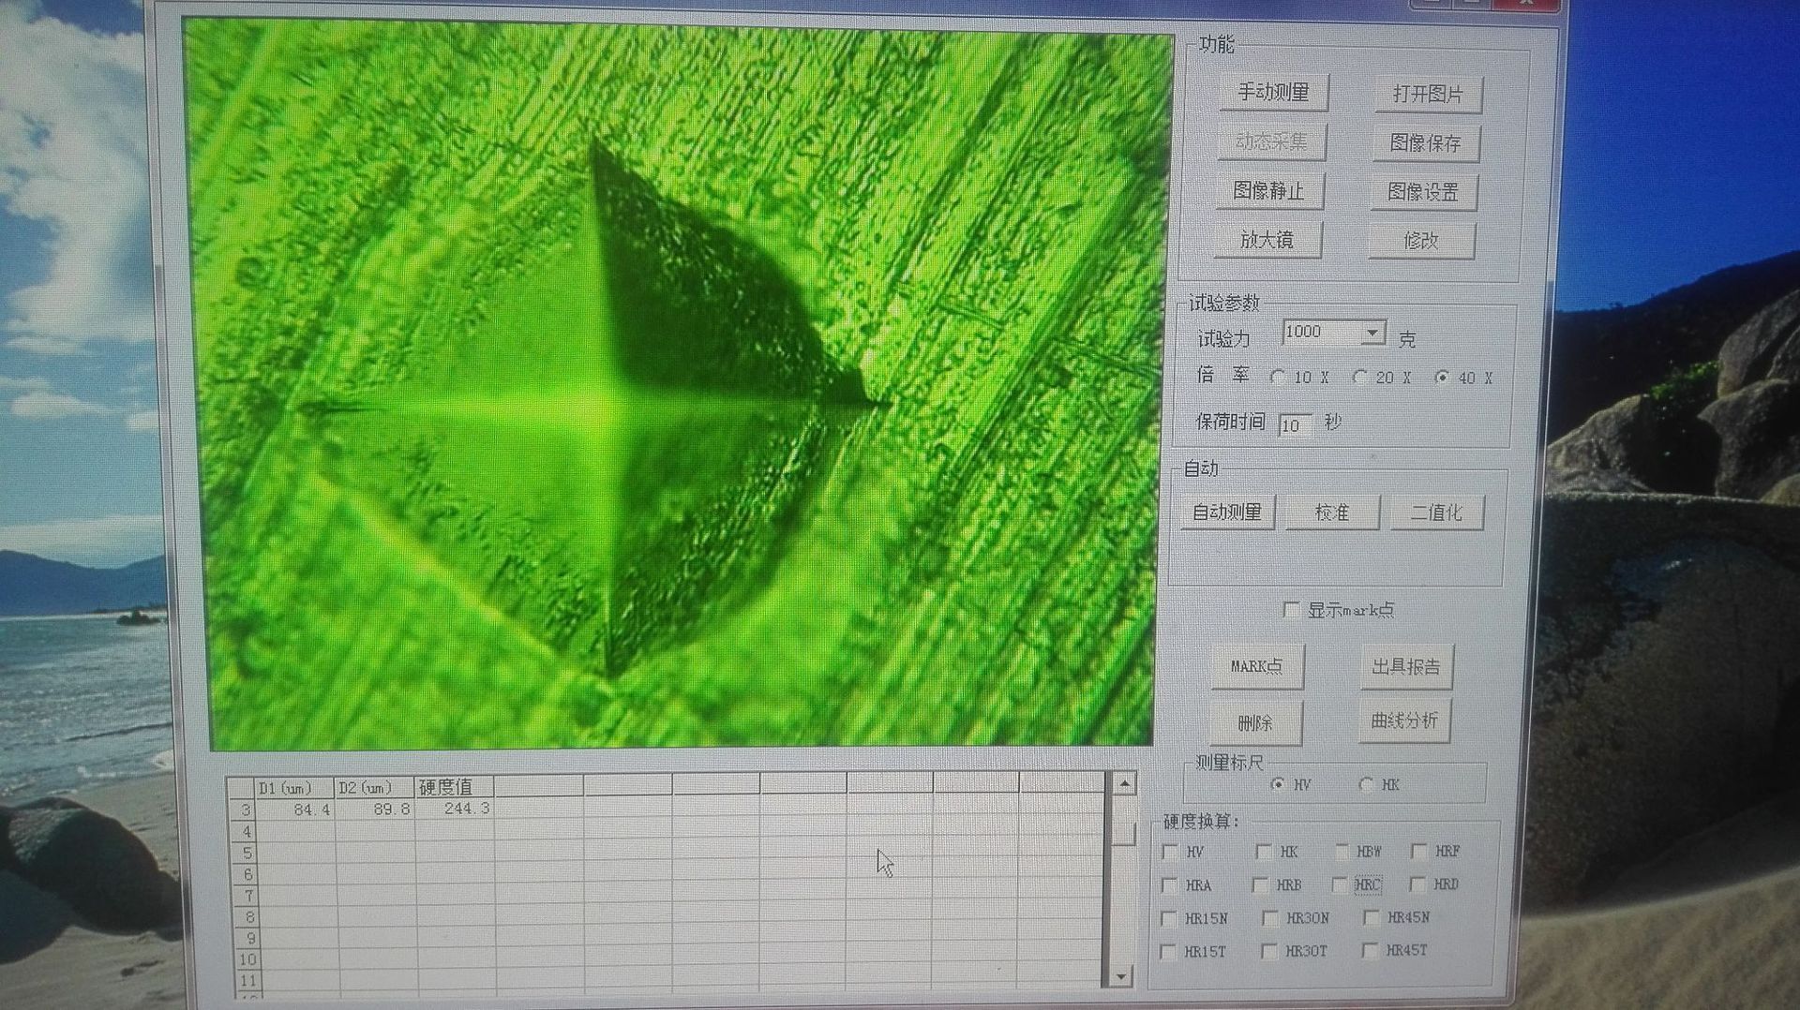Check the HR45T conversion checkbox
This screenshot has height=1010, width=1800.
(1369, 950)
